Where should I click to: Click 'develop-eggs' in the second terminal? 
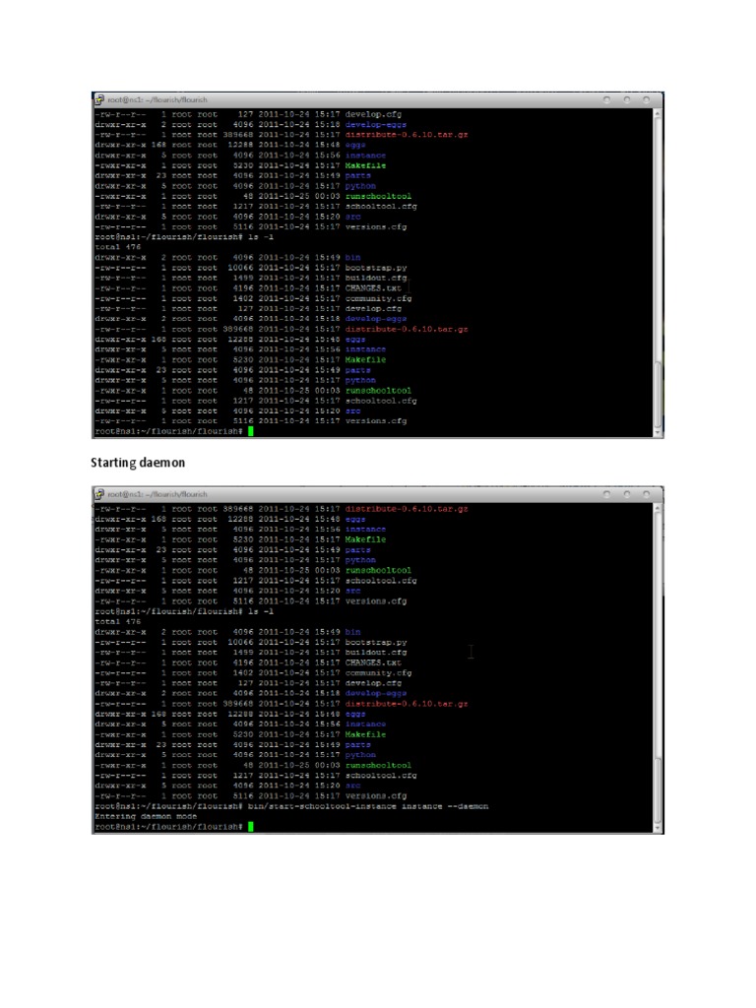376,694
